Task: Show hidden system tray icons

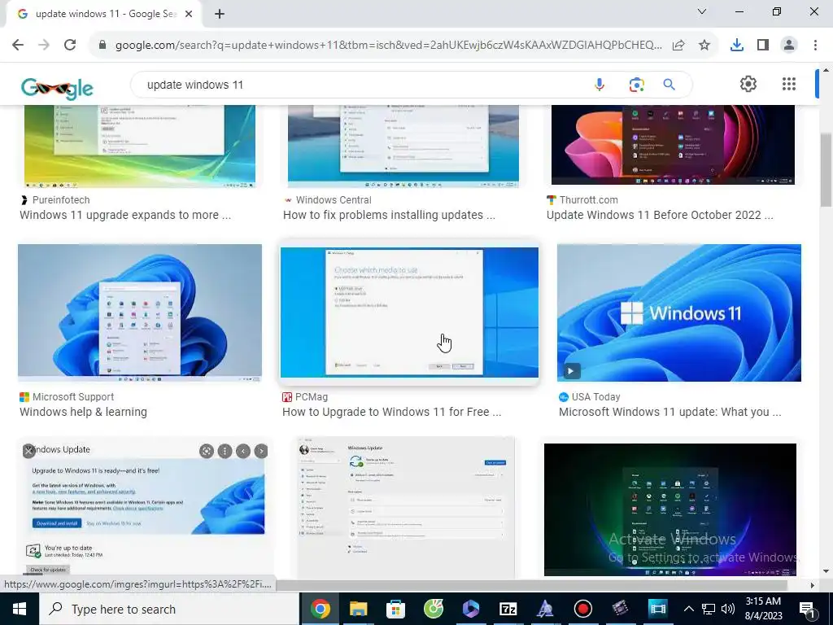Action: [x=688, y=609]
